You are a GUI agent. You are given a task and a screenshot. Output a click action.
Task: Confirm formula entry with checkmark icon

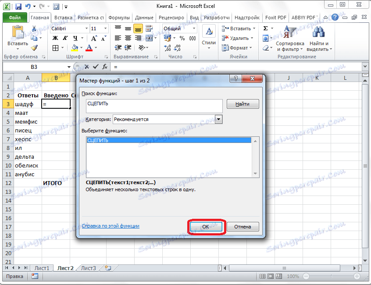tap(96, 67)
